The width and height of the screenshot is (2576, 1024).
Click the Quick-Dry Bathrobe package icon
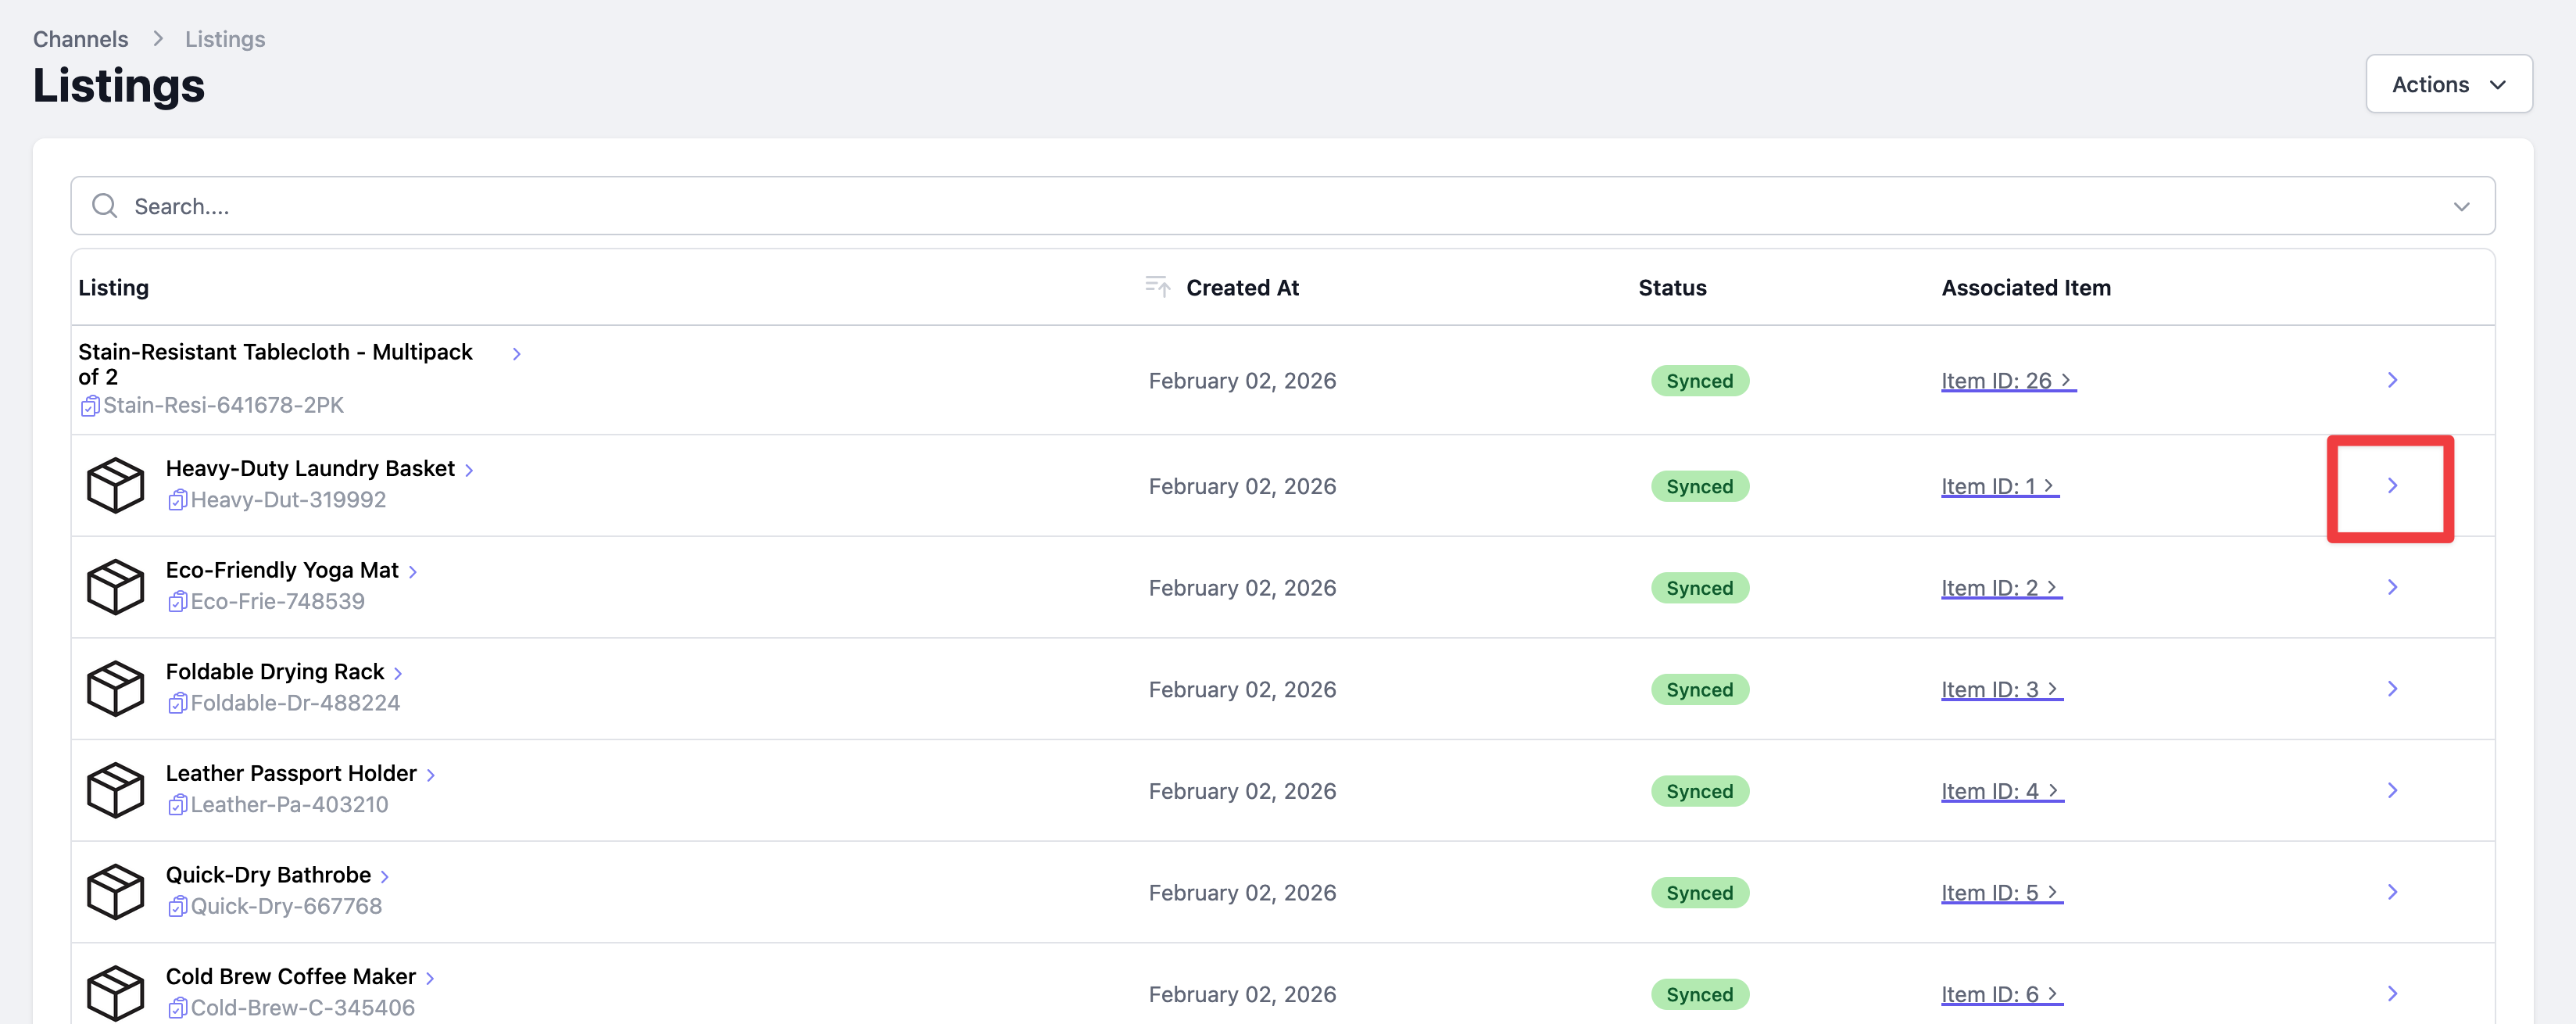[x=115, y=891]
